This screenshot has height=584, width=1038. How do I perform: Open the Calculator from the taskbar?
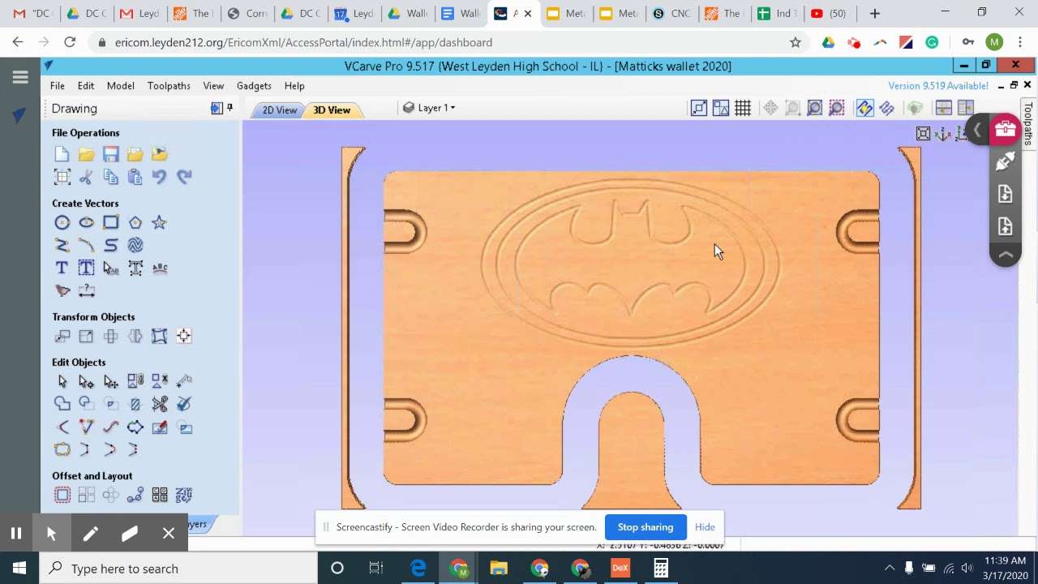tap(661, 569)
